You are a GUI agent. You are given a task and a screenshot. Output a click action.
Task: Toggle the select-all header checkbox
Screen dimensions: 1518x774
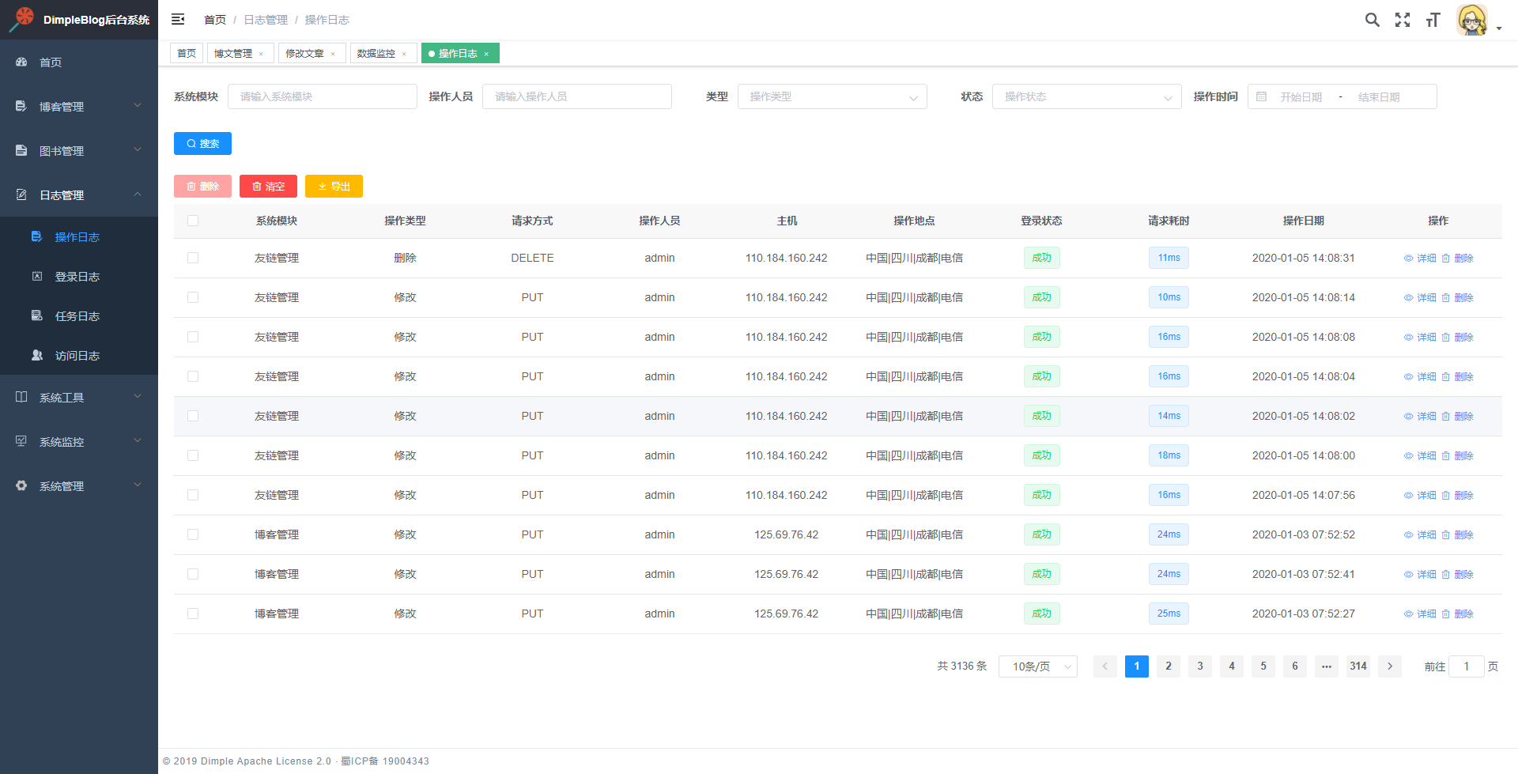[193, 221]
